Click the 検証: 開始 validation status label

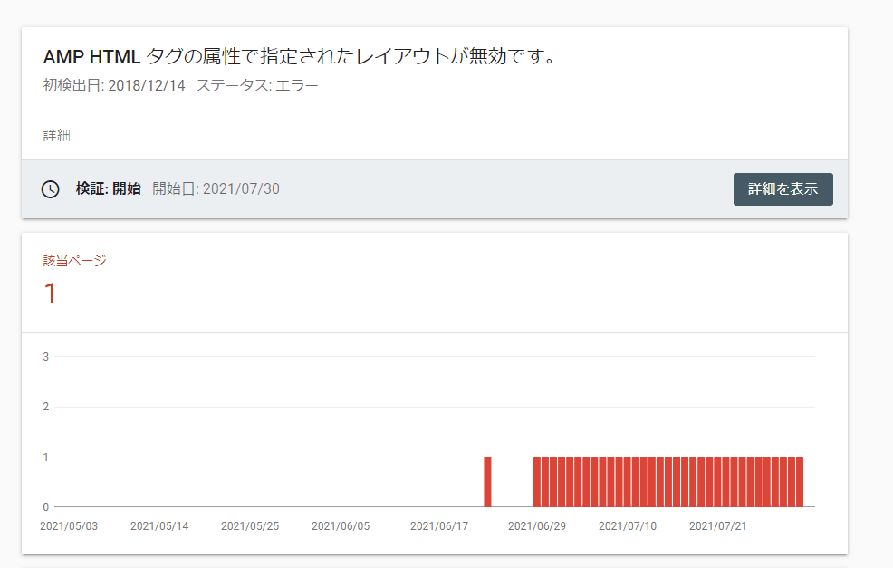[109, 189]
